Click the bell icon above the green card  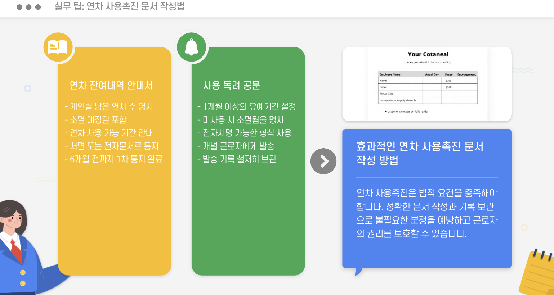pos(192,47)
